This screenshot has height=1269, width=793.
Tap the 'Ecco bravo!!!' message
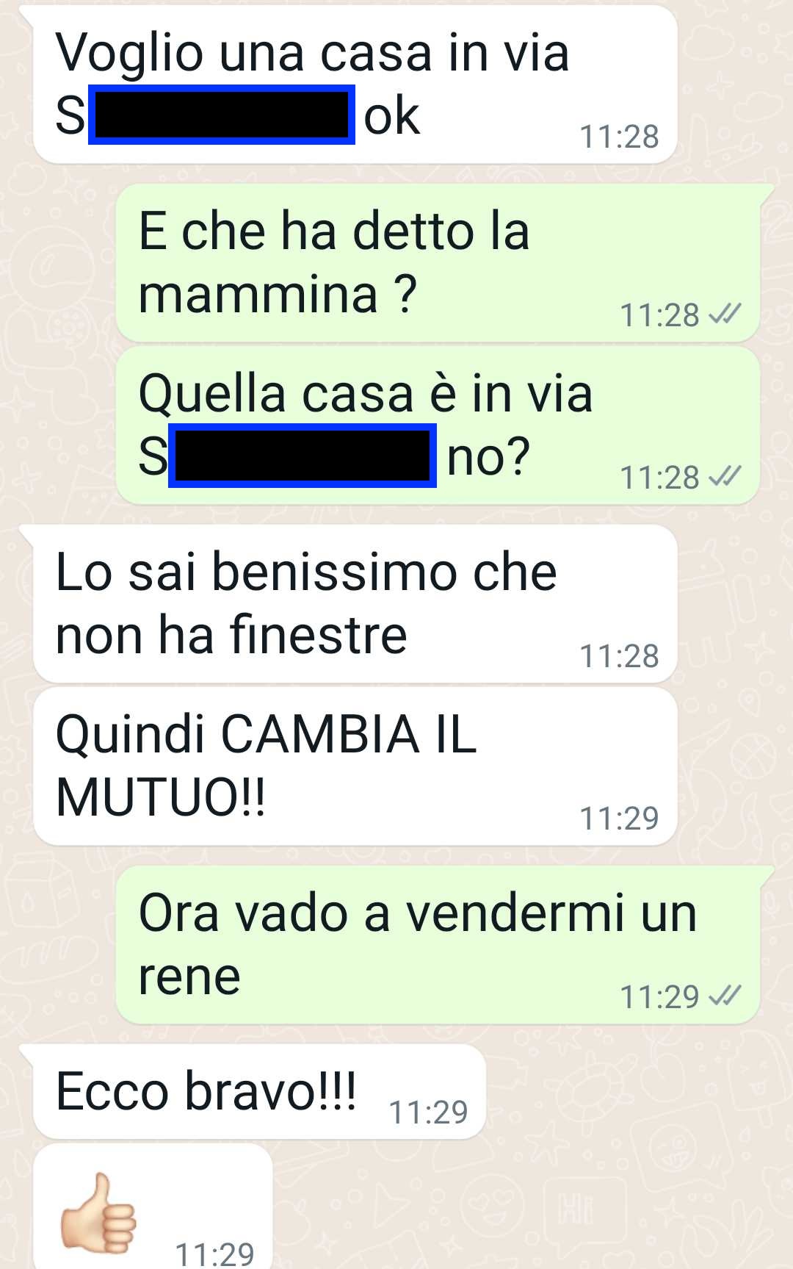coord(259,1092)
